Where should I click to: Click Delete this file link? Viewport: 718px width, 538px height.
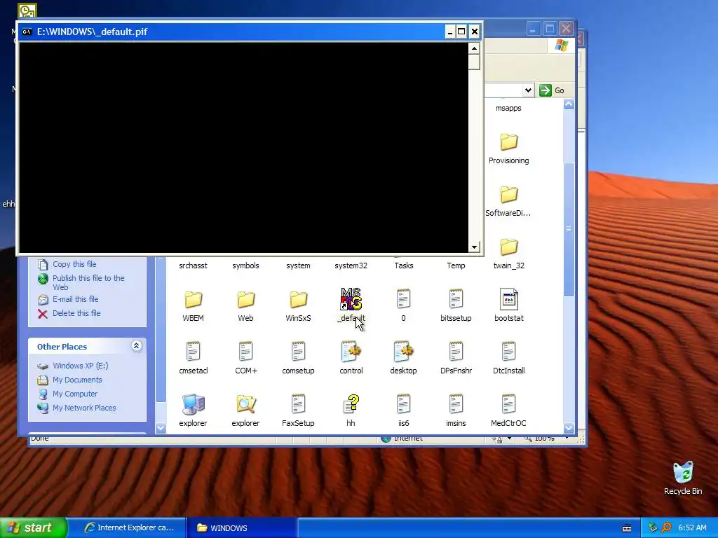click(x=76, y=313)
